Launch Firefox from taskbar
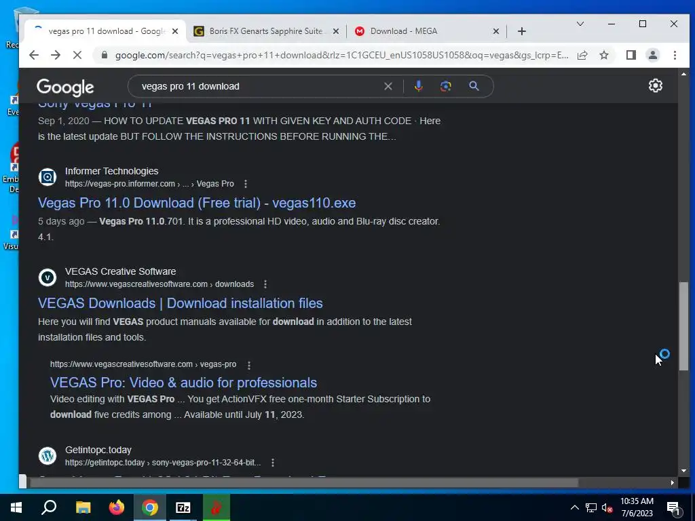 point(117,507)
